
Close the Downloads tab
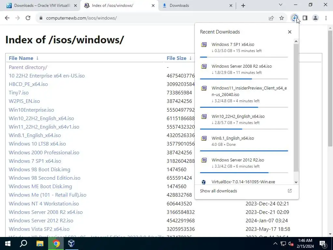coord(231,6)
